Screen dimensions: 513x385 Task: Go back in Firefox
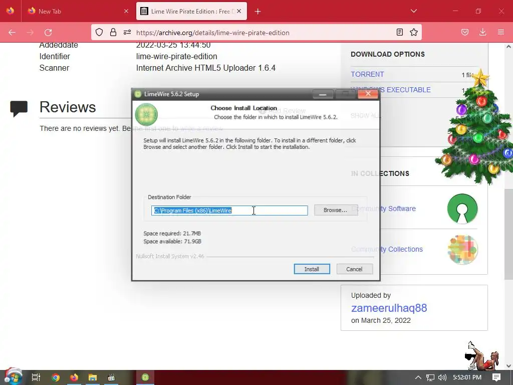pos(12,33)
